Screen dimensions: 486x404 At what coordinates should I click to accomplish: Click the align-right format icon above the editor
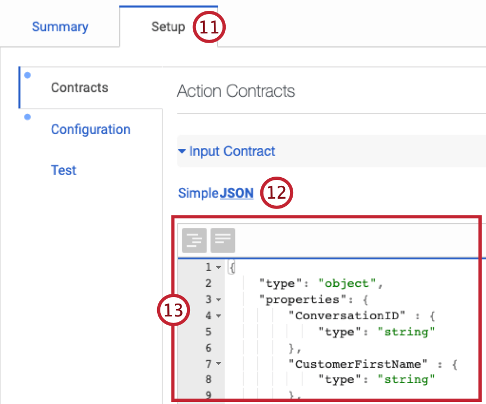(194, 240)
